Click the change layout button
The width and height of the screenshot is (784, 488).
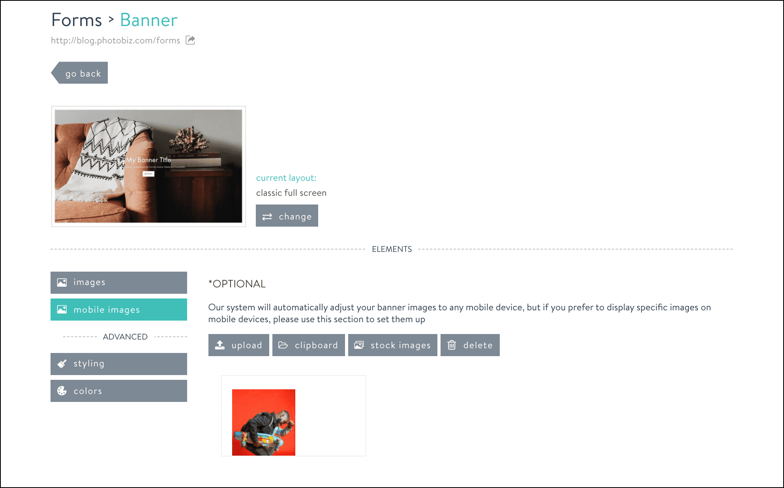click(x=287, y=216)
